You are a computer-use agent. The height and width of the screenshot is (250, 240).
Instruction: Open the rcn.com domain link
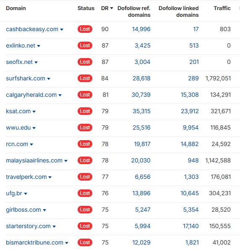[17, 144]
